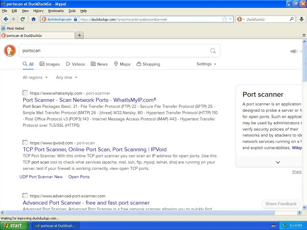This screenshot has height=230, width=307.
Task: Switch to the Images results tab
Action: [49, 64]
